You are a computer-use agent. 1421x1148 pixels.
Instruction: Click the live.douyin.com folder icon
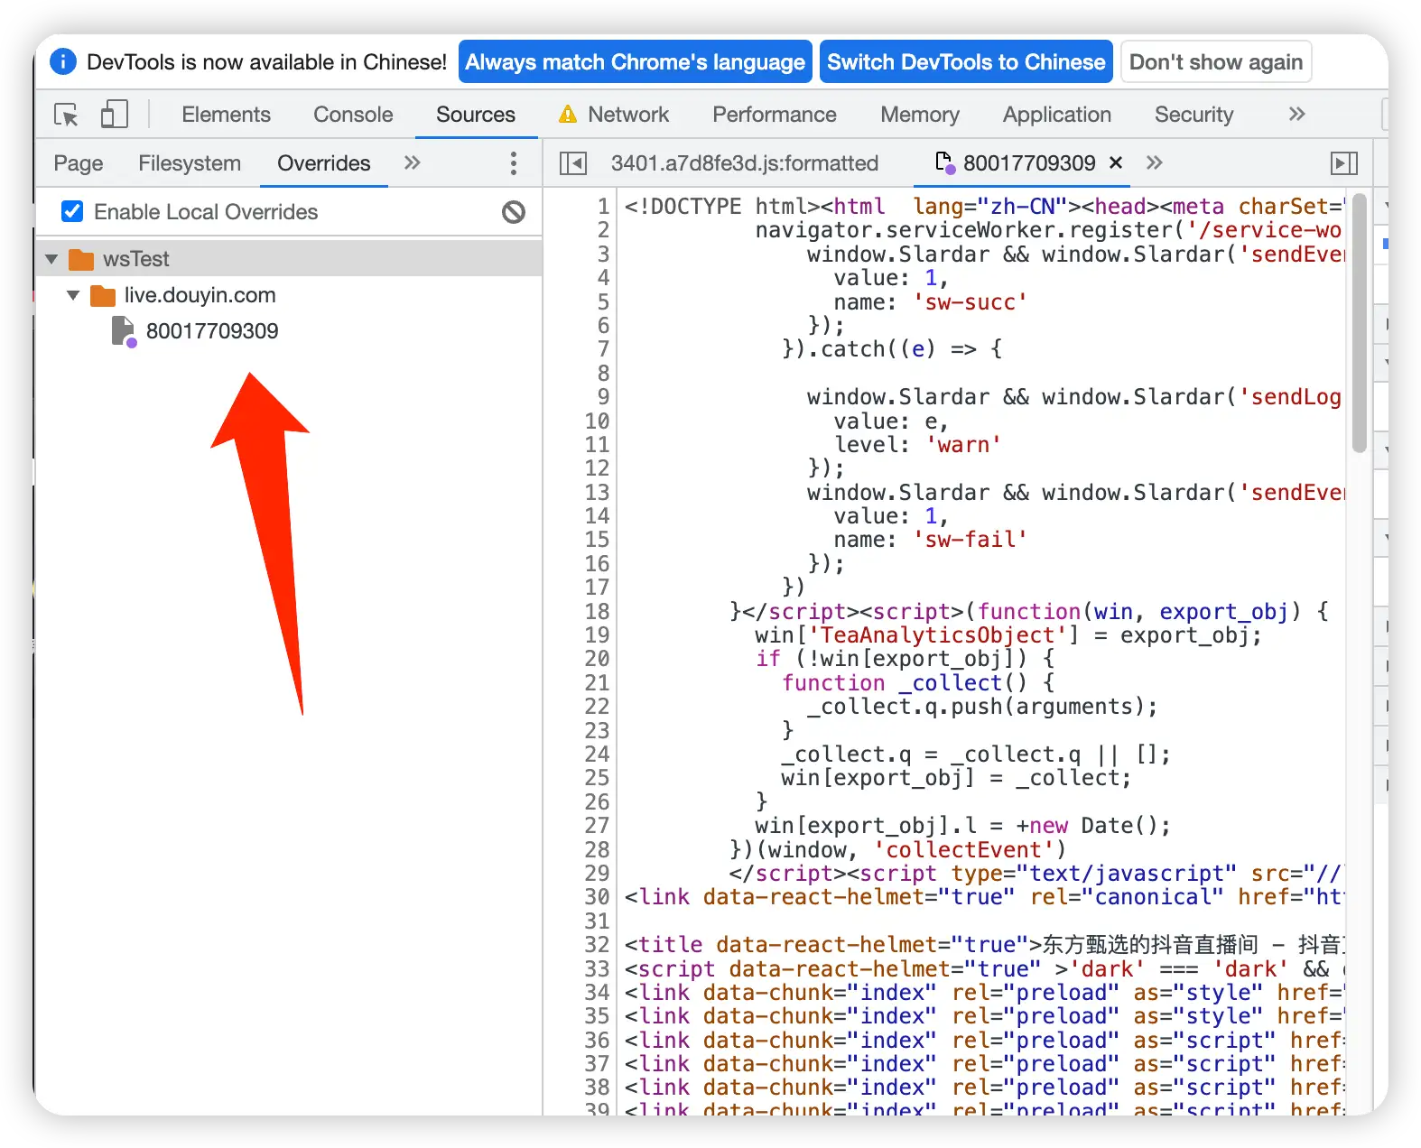click(103, 296)
